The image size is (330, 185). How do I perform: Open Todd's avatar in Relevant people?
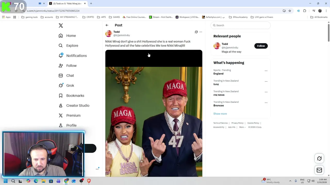[x=217, y=46]
